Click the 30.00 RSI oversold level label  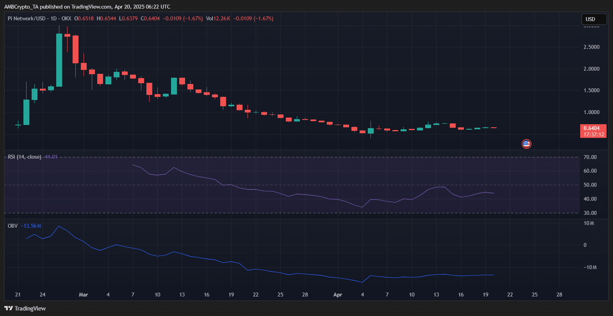point(590,213)
